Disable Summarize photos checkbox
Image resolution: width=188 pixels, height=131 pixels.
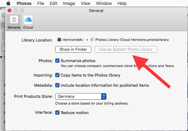tap(57, 61)
